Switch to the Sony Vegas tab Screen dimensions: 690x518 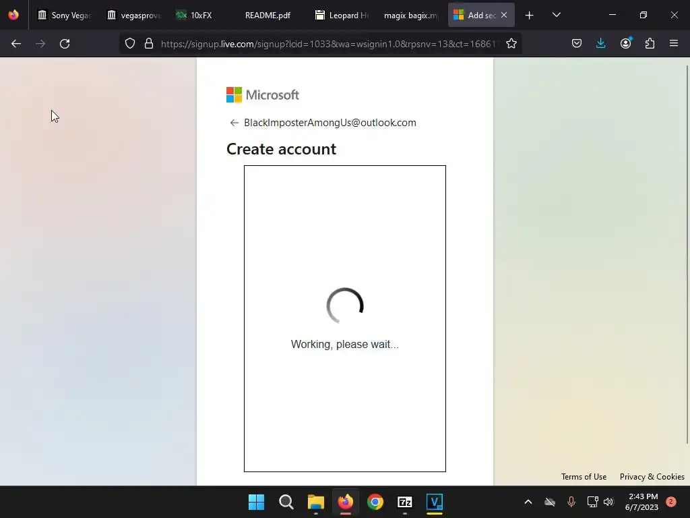64,15
